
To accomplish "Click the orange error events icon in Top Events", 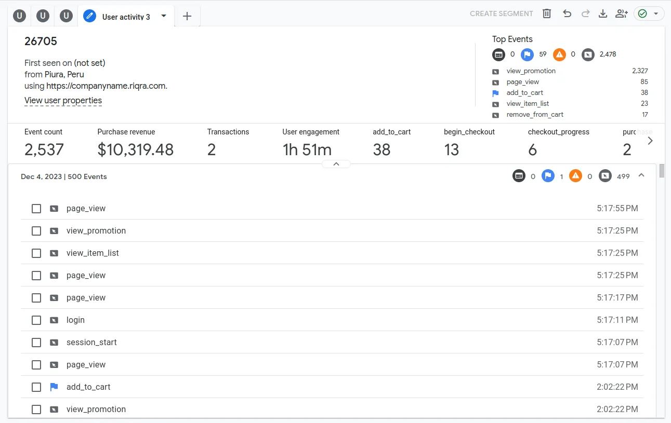I will pyautogui.click(x=559, y=54).
